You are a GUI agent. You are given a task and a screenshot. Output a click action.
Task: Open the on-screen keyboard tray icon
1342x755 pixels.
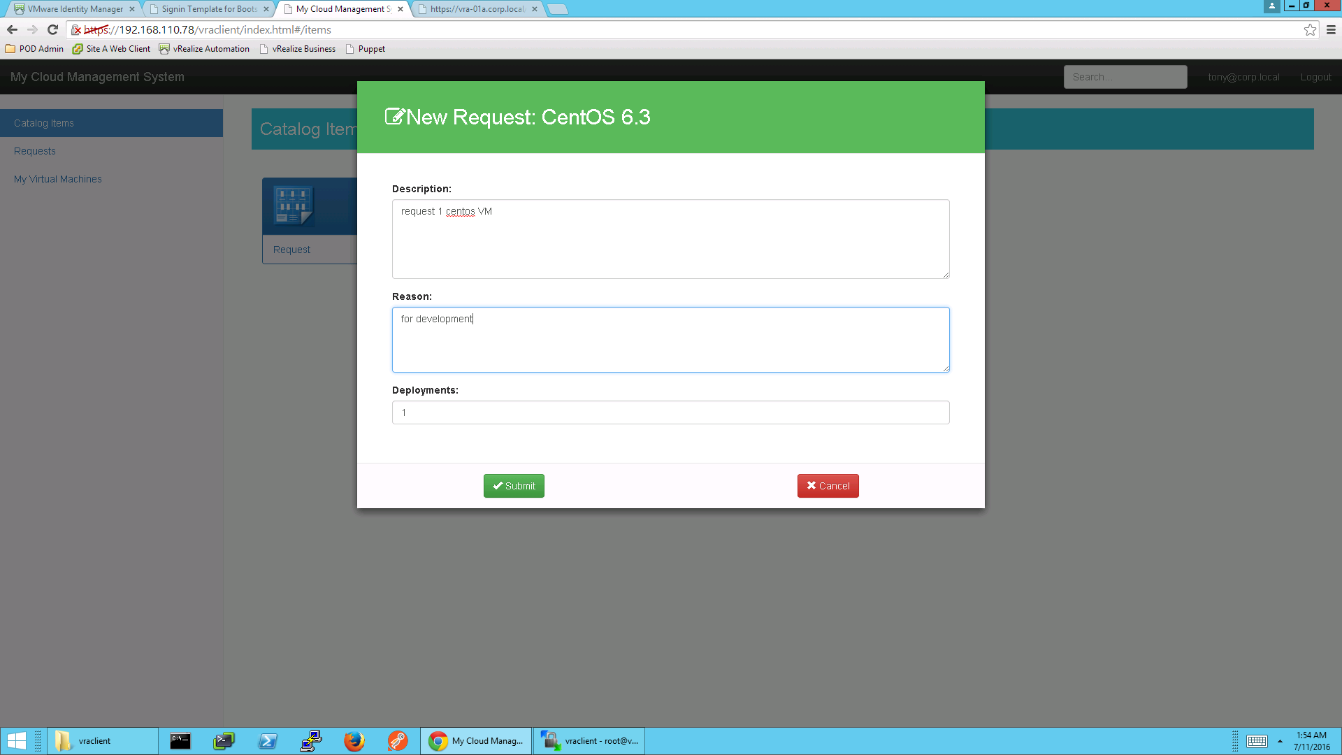(x=1257, y=741)
